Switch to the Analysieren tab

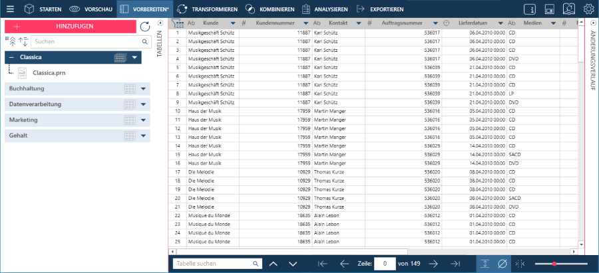[325, 9]
